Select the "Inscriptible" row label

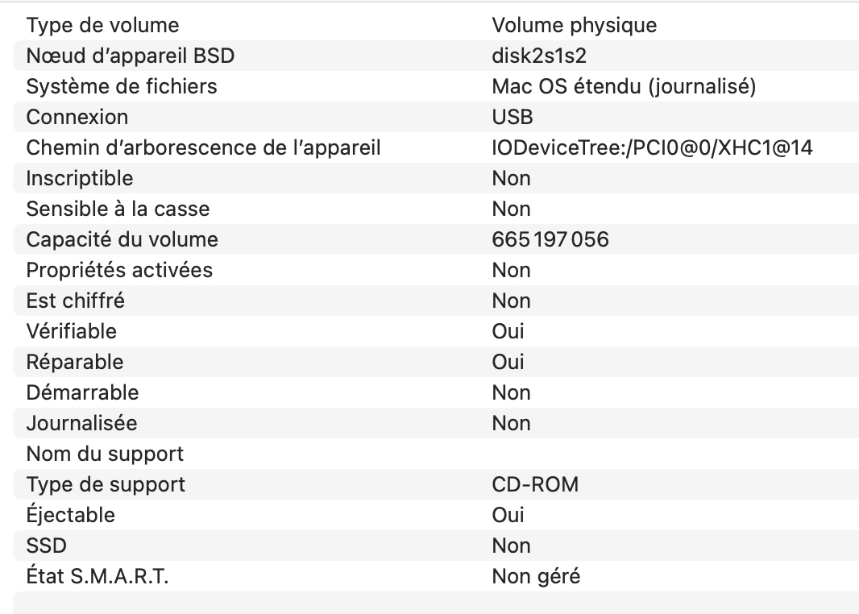pyautogui.click(x=80, y=178)
